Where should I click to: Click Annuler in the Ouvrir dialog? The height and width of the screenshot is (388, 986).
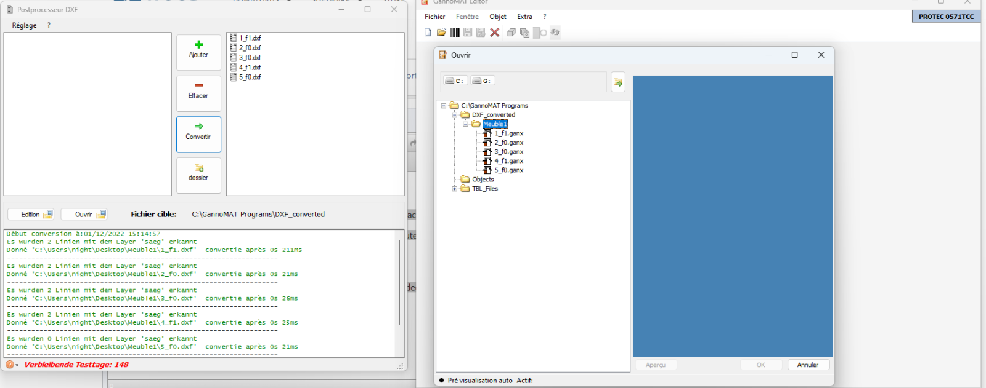808,365
